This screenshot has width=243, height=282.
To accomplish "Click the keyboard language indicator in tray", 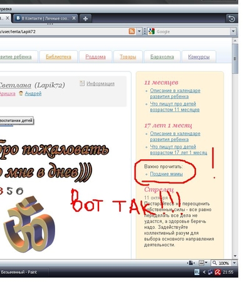I will coord(197,272).
